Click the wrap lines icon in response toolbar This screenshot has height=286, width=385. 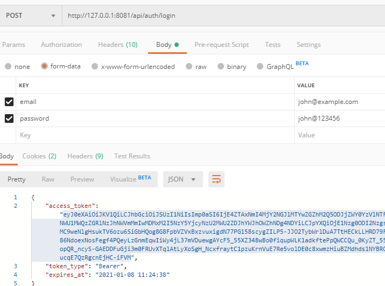coord(216,179)
